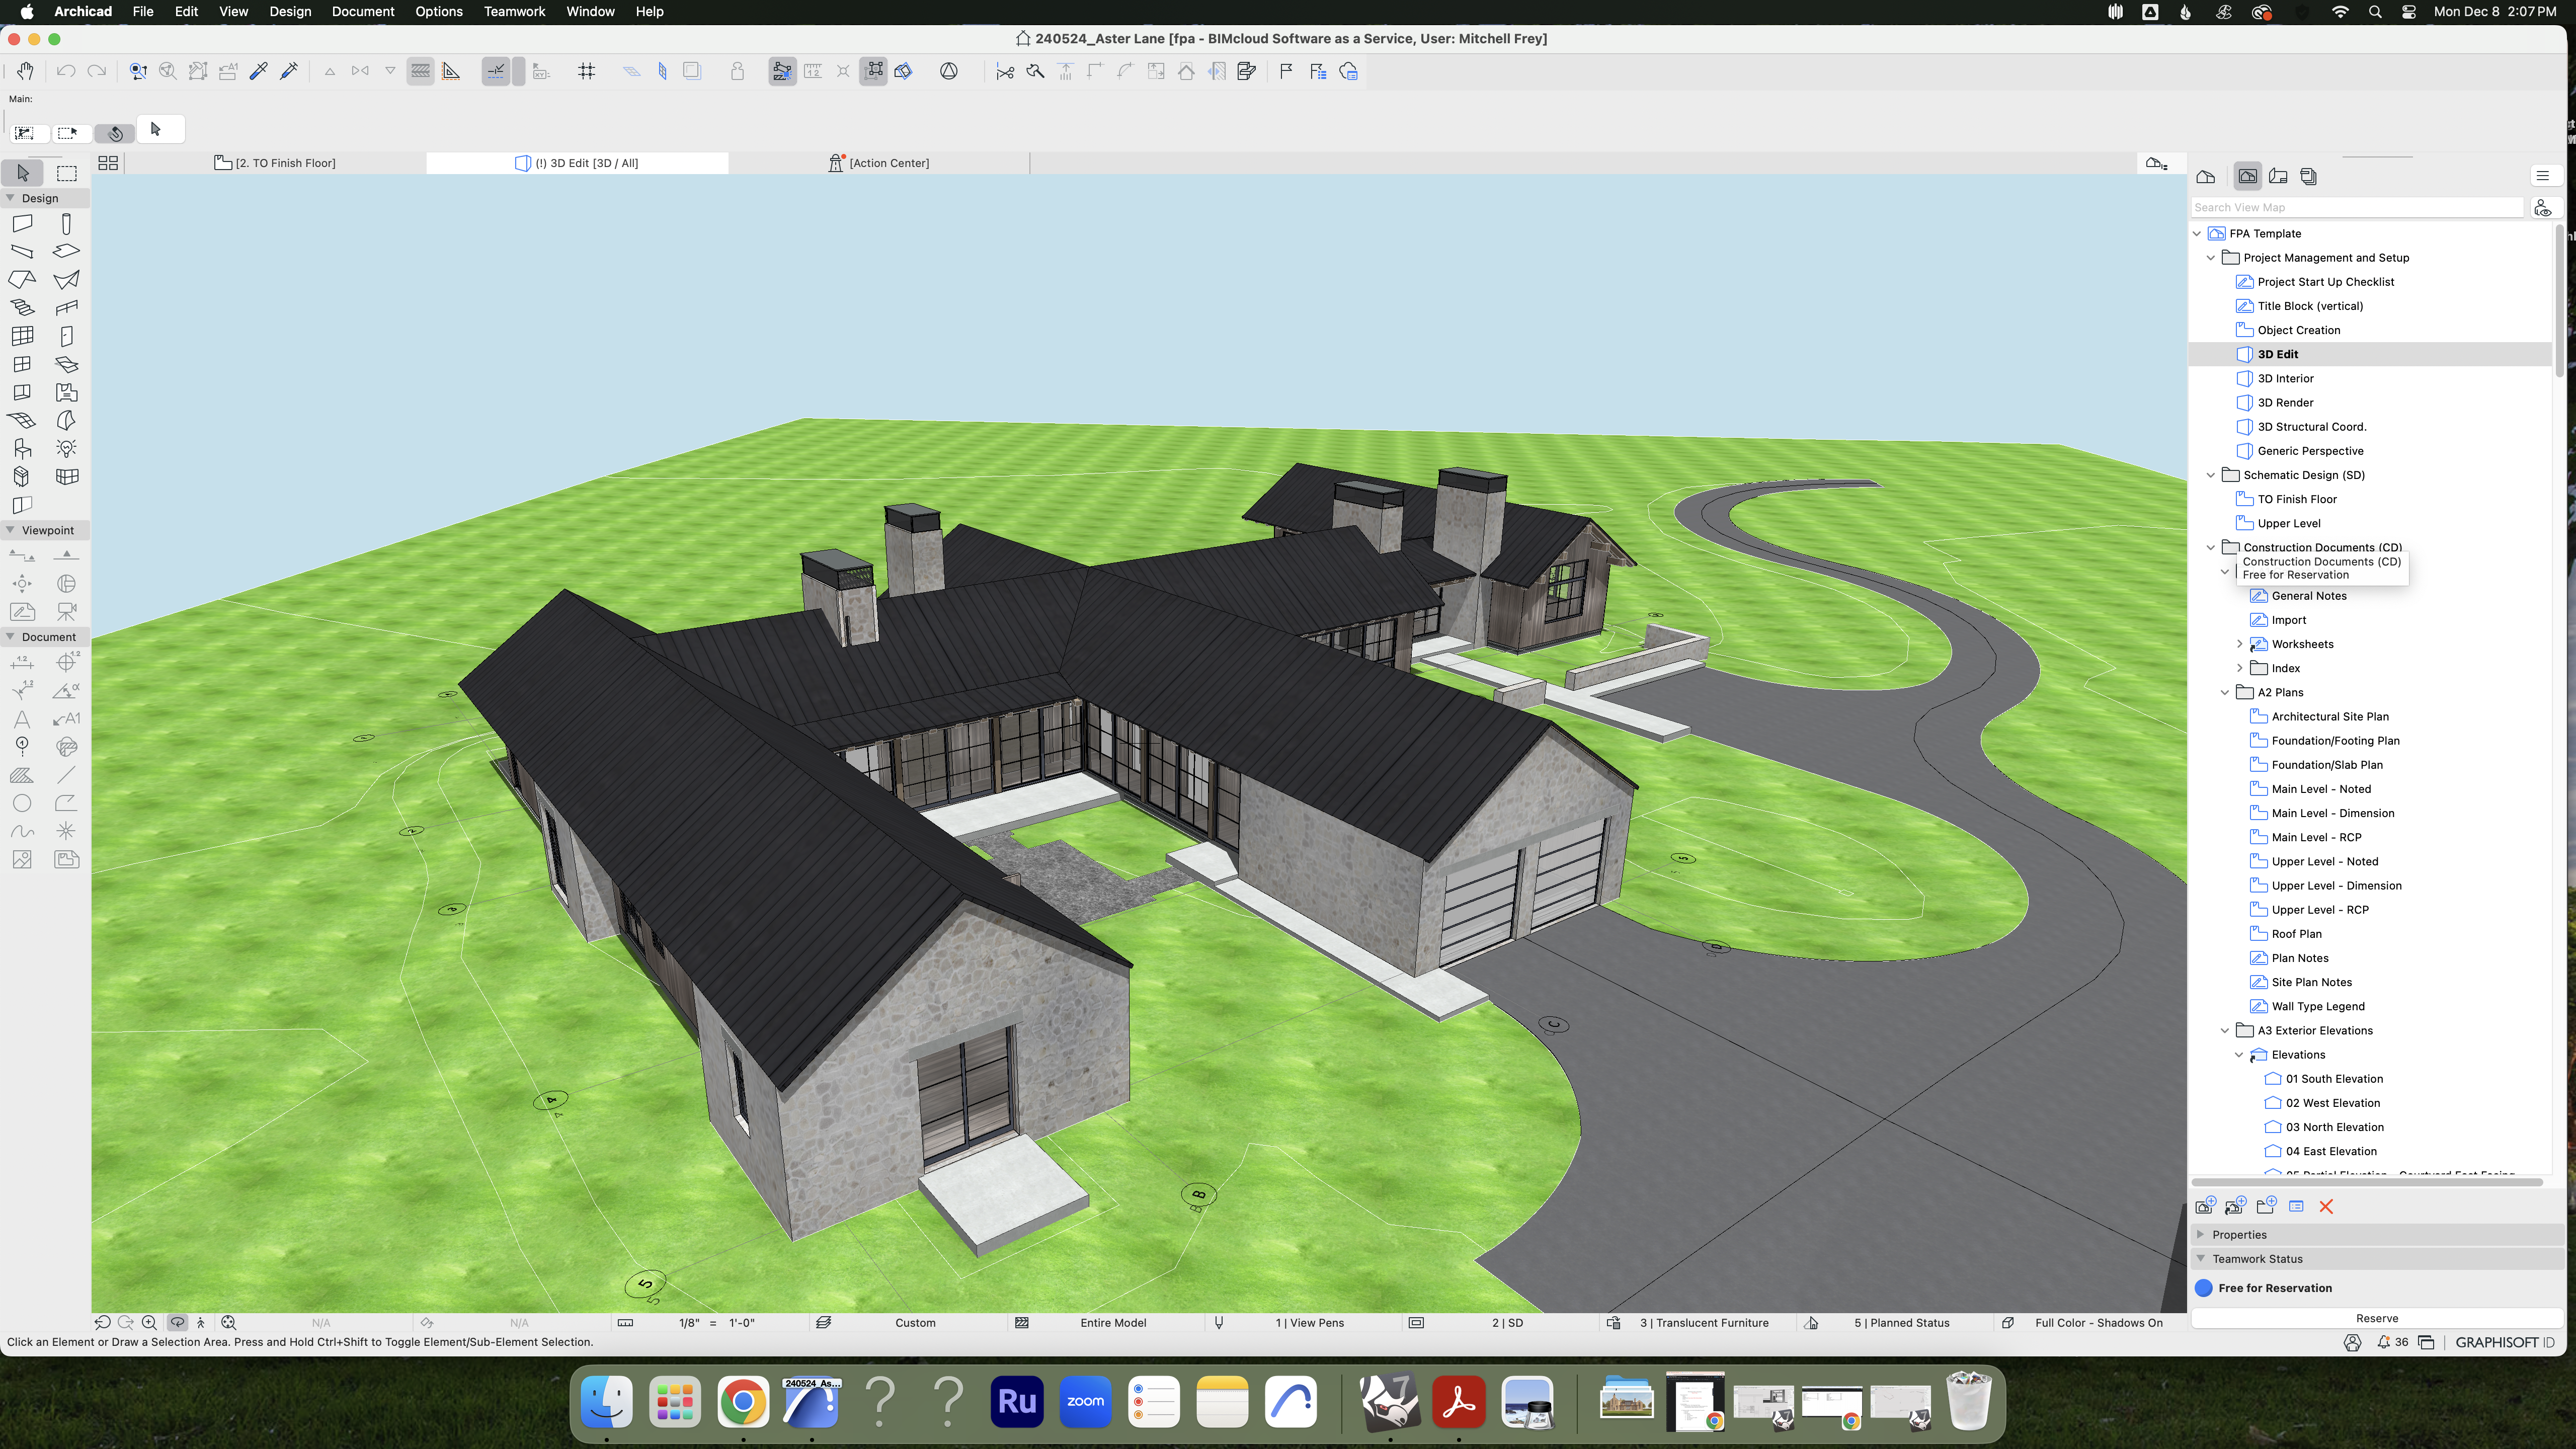The image size is (2576, 1449).
Task: Select the Text tool in Document
Action: point(22,718)
